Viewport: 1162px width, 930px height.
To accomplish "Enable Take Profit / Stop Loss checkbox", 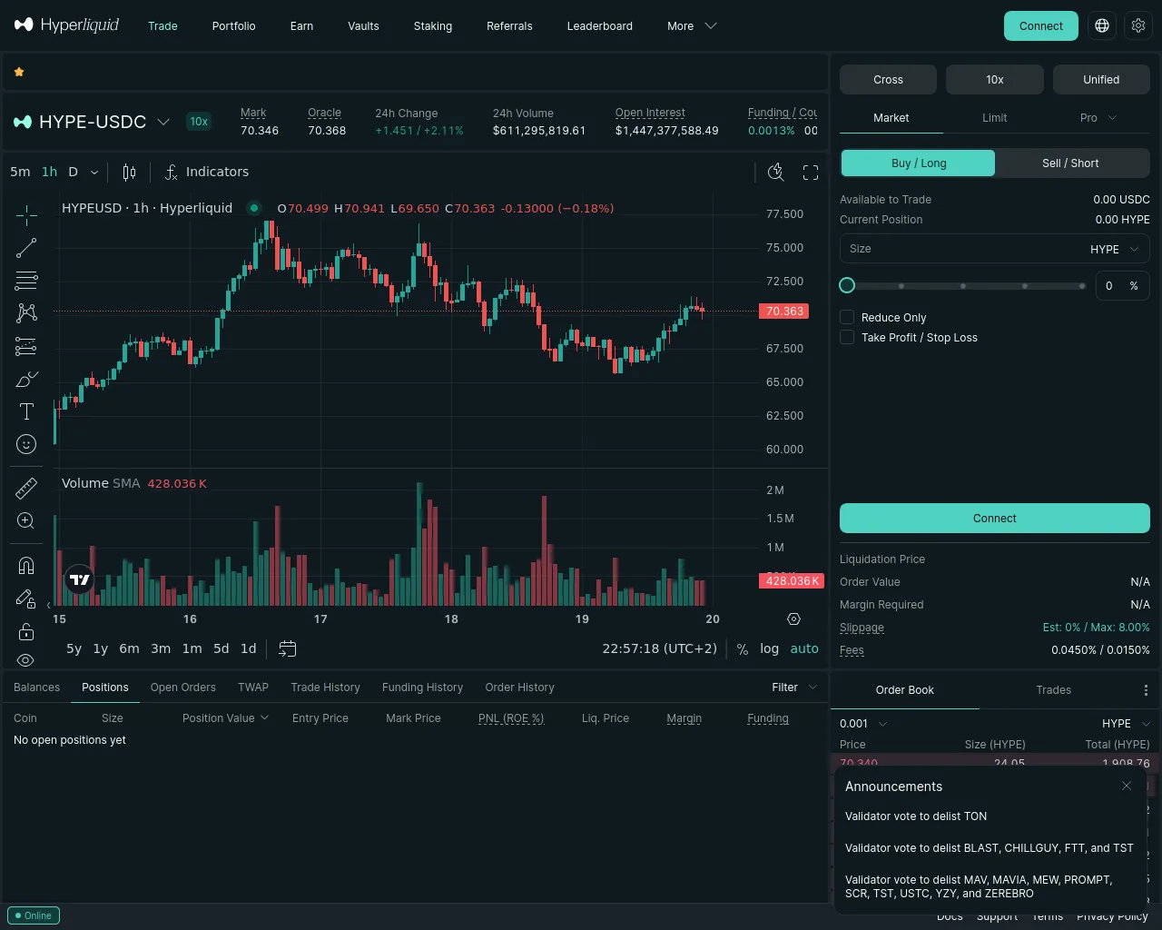I will pos(847,337).
